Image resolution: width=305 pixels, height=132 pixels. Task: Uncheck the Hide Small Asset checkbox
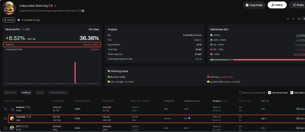click(x=269, y=93)
